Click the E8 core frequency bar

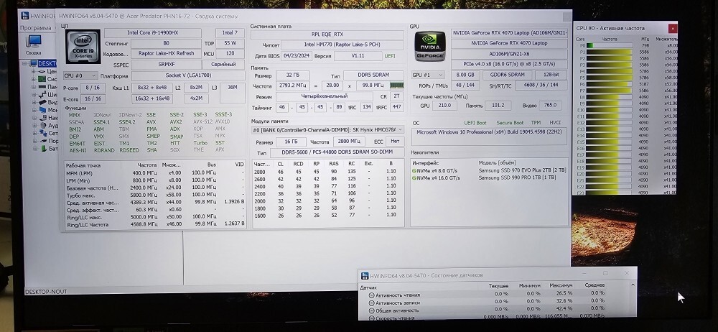click(x=609, y=97)
